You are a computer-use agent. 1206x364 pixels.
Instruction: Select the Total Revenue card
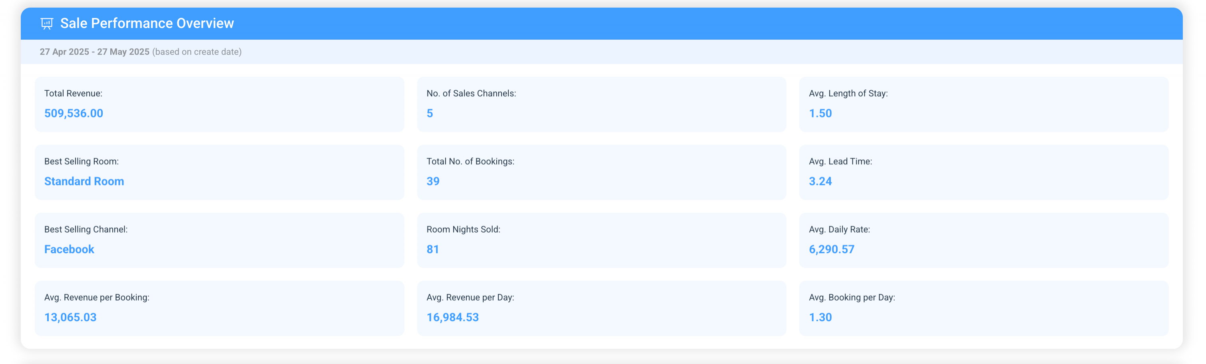point(219,104)
